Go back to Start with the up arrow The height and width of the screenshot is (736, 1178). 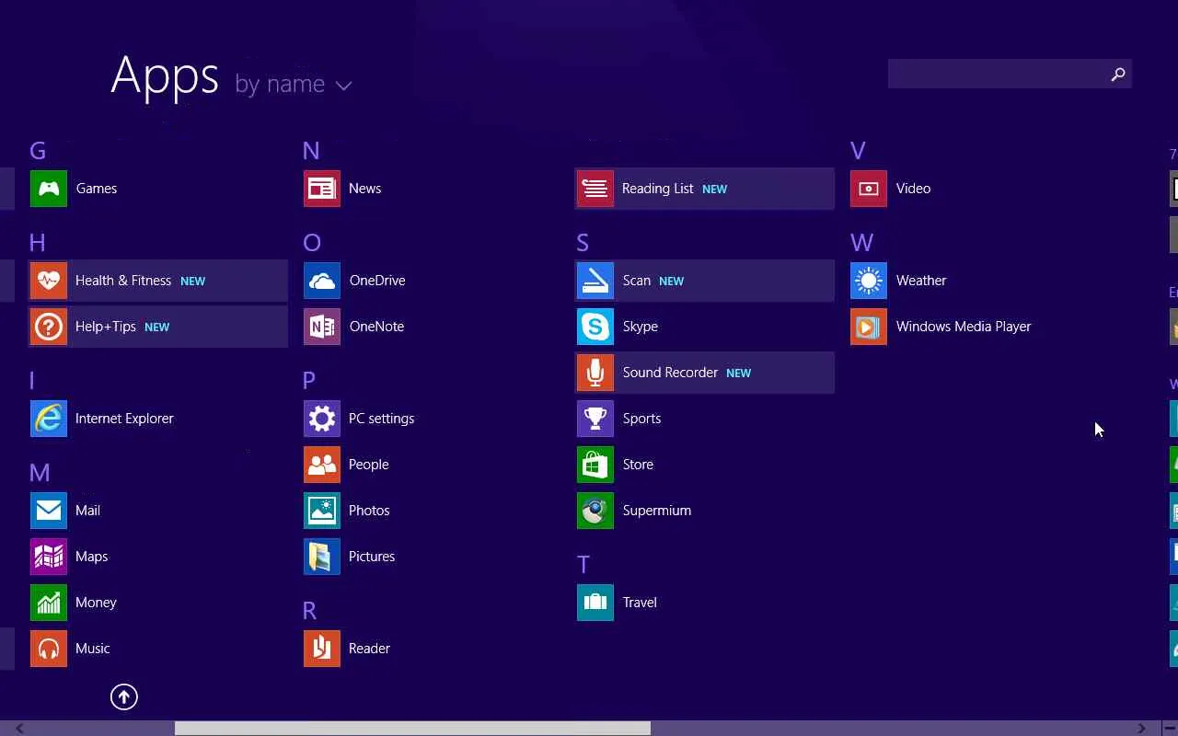click(124, 697)
